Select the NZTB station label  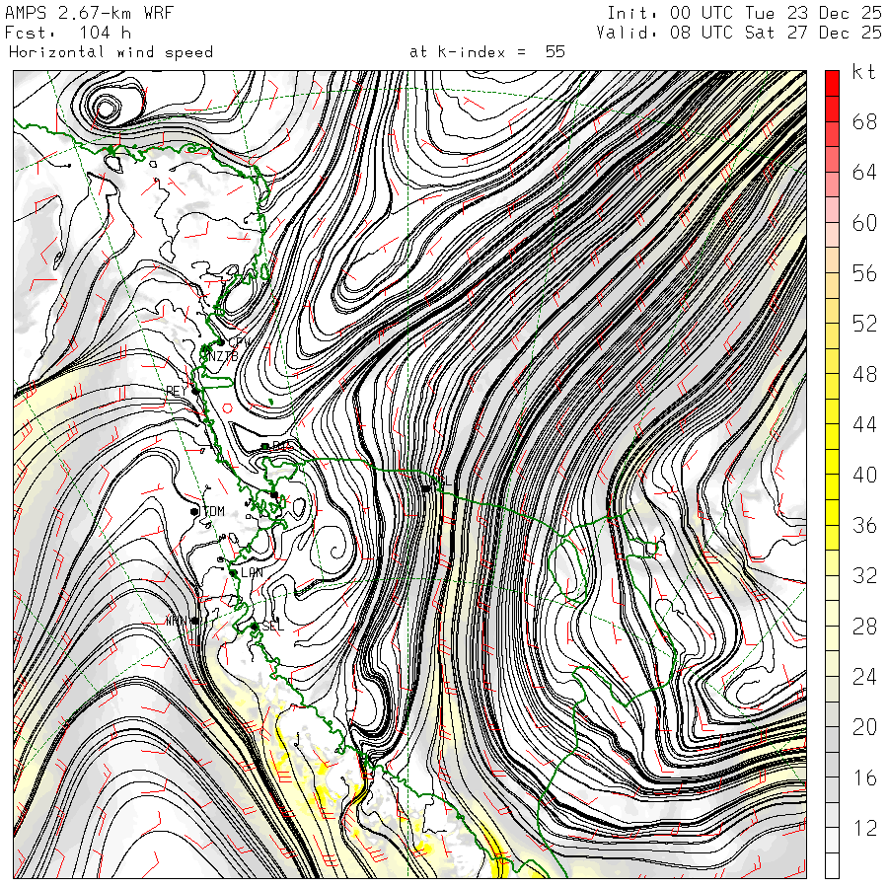[219, 356]
